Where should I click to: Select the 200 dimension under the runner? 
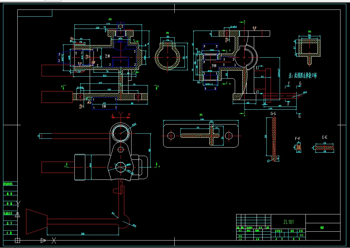(83, 234)
